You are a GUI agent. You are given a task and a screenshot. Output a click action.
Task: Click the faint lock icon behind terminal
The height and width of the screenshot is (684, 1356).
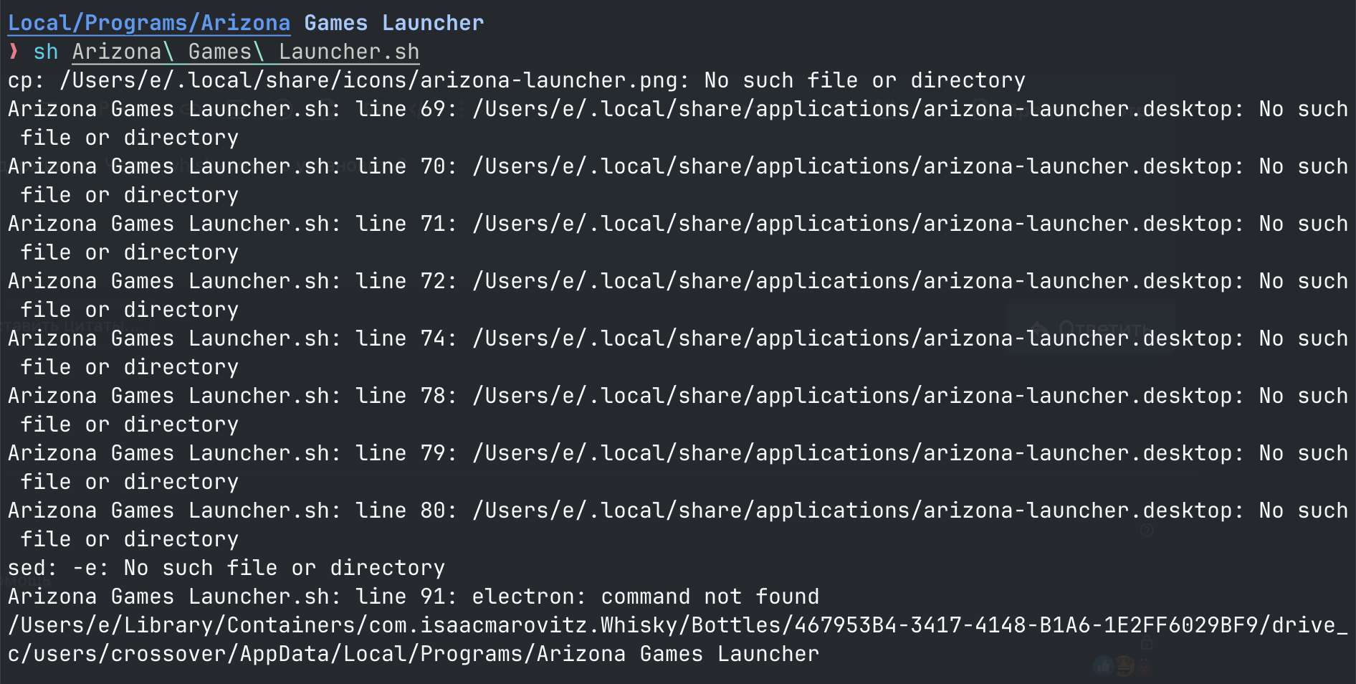click(1147, 642)
